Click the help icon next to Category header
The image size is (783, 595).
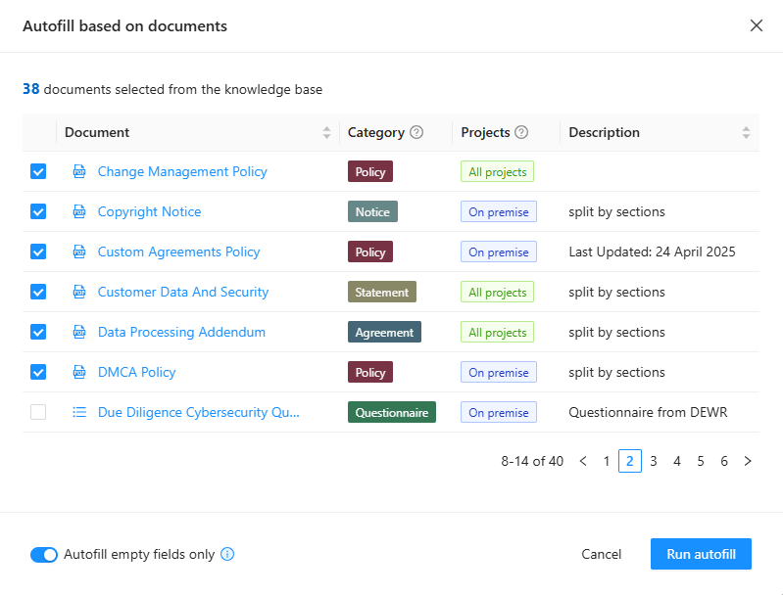pyautogui.click(x=416, y=133)
